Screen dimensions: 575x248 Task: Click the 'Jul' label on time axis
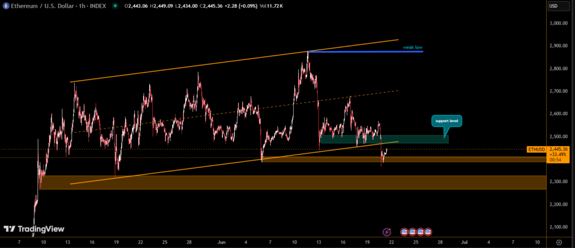[464, 242]
